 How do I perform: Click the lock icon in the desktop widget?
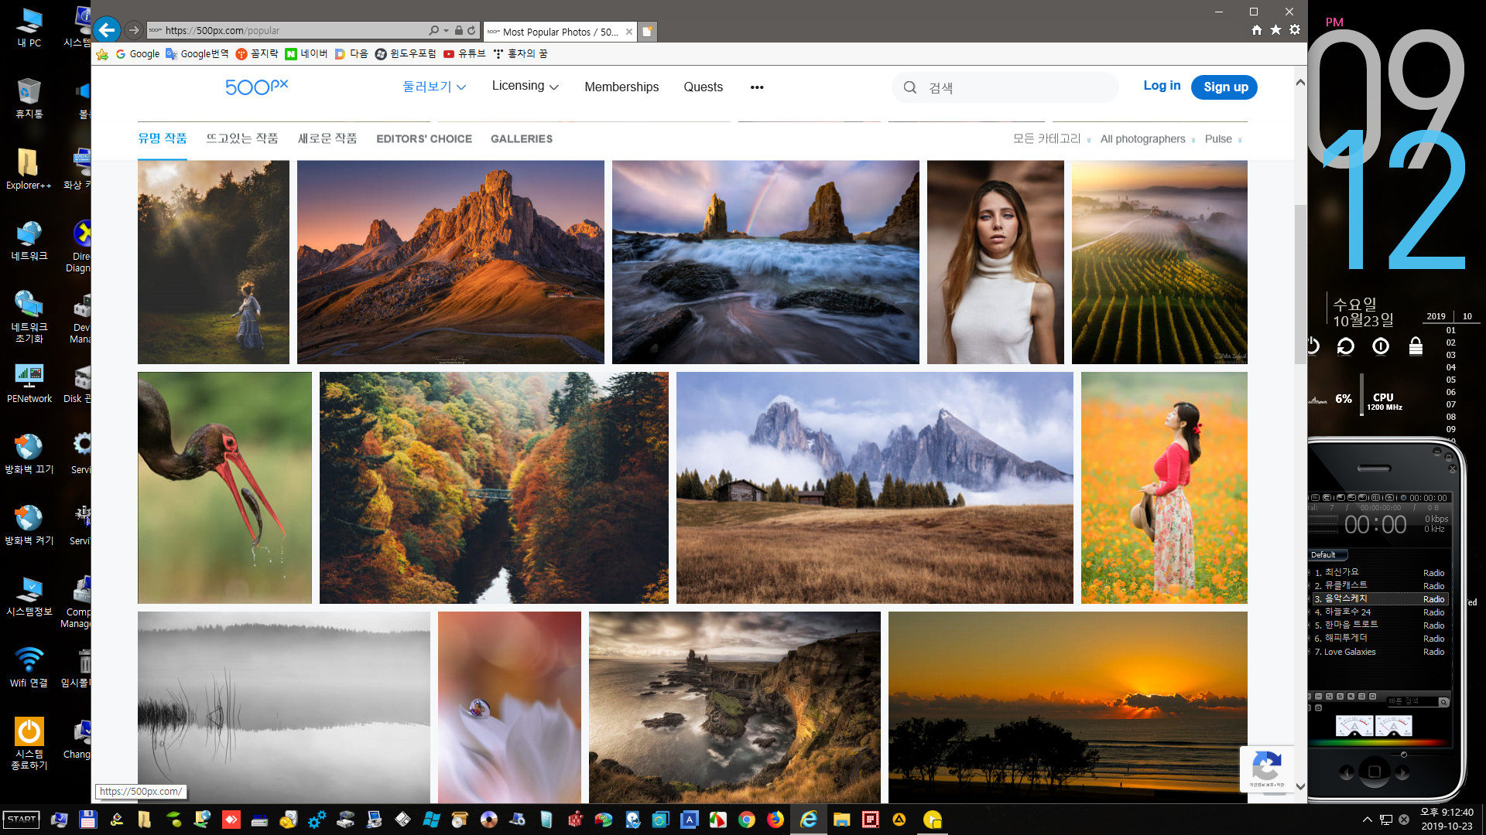pyautogui.click(x=1416, y=346)
